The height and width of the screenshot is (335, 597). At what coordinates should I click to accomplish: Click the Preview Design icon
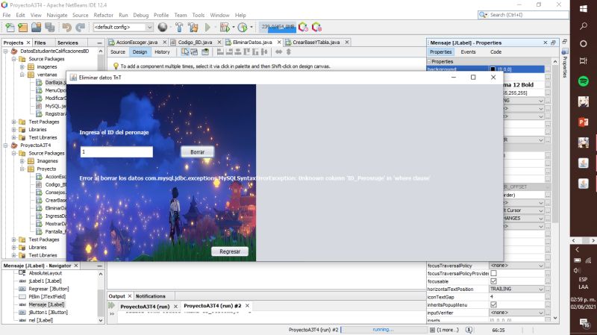click(x=205, y=51)
